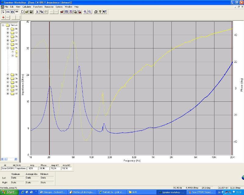
Task: Click the chart window toolbar icon
Action: (x=71, y=12)
